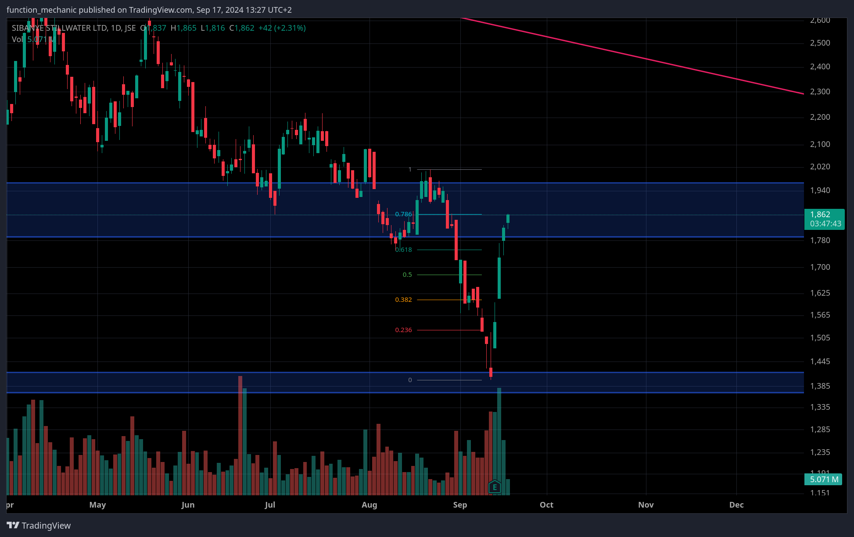Click the Jun label on time axis

pyautogui.click(x=188, y=505)
